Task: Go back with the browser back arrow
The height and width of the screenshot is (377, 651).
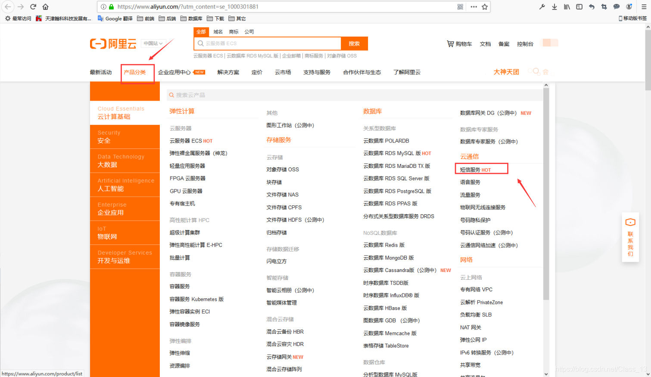Action: (8, 6)
